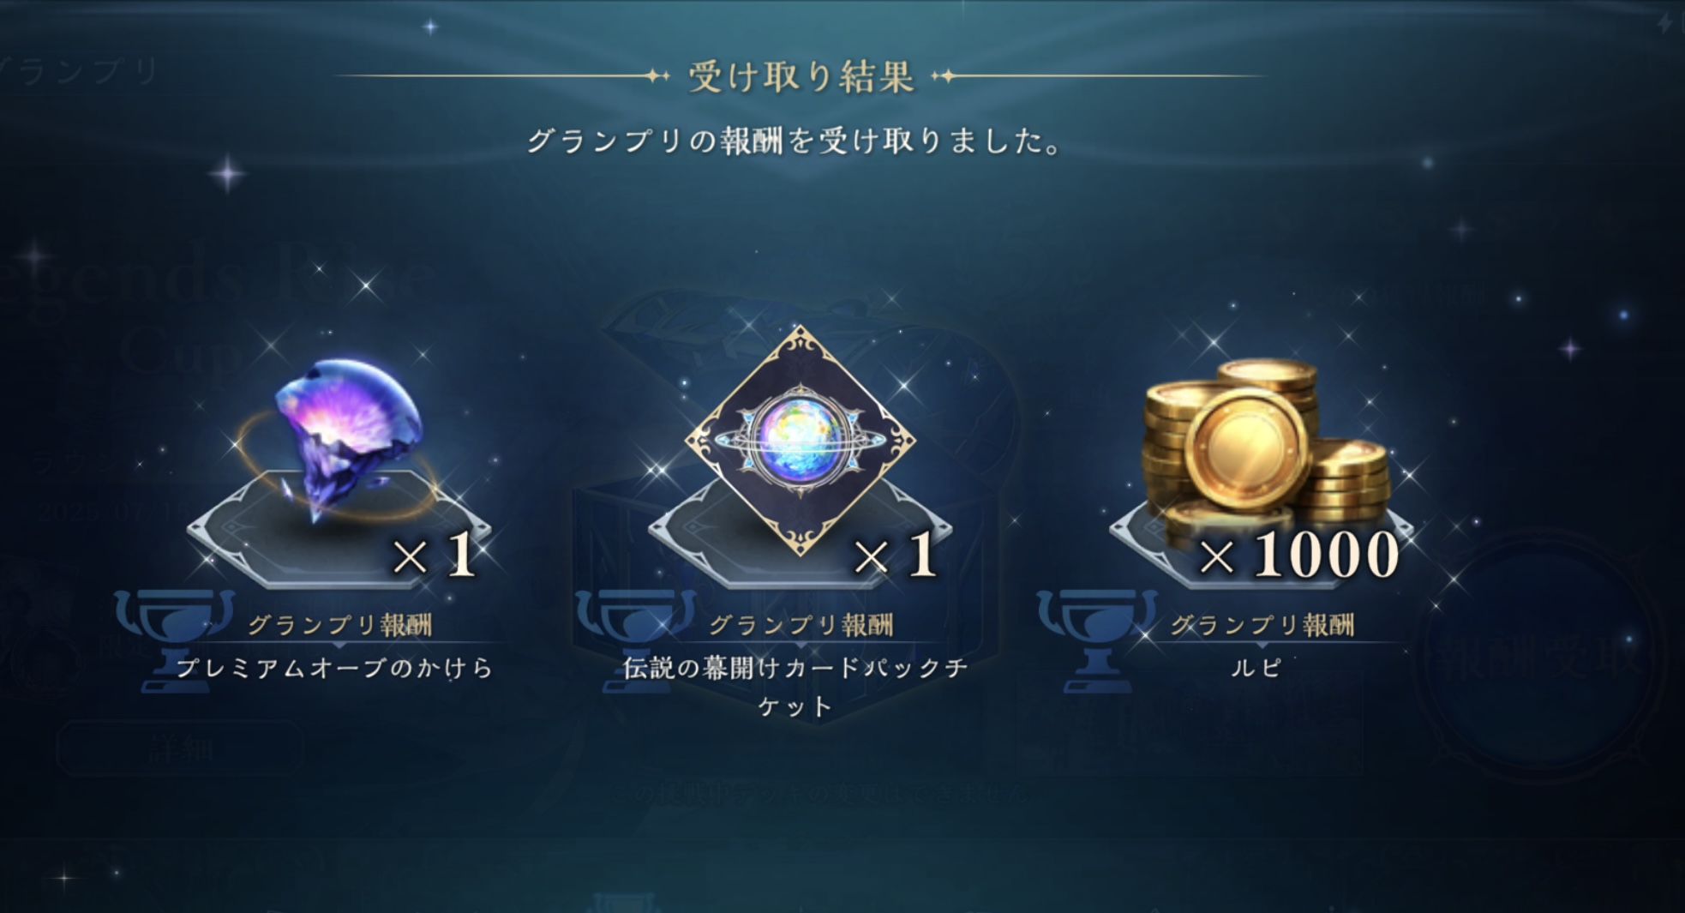Tap the stack of gold Rupie coins
Image resolution: width=1685 pixels, height=913 pixels.
(1264, 446)
